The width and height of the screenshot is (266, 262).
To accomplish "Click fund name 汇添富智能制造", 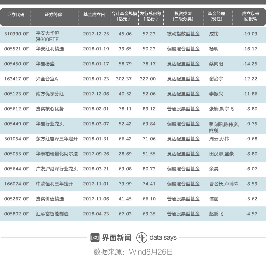I will [x=52, y=214].
